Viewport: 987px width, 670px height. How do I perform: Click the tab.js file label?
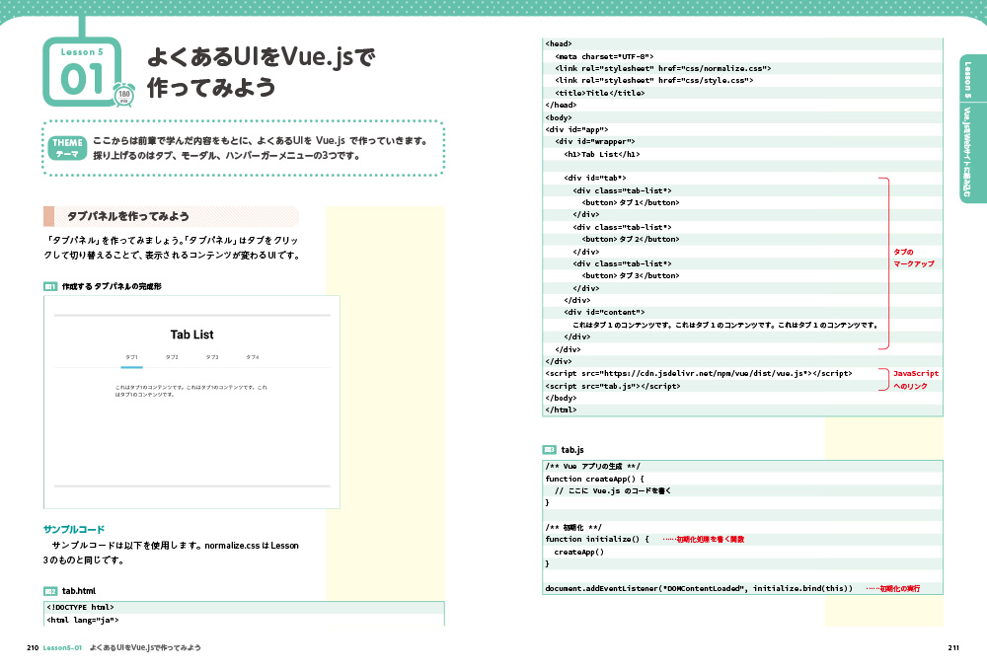(572, 450)
